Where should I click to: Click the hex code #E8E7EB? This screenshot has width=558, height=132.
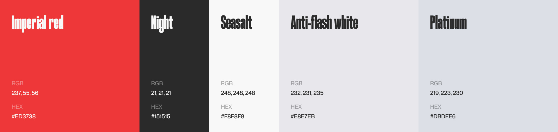click(303, 116)
